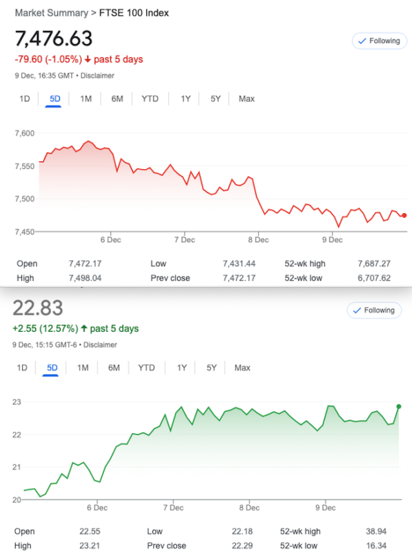The height and width of the screenshot is (552, 412).
Task: Click FTSE High value 7,498.04
Action: (x=85, y=278)
